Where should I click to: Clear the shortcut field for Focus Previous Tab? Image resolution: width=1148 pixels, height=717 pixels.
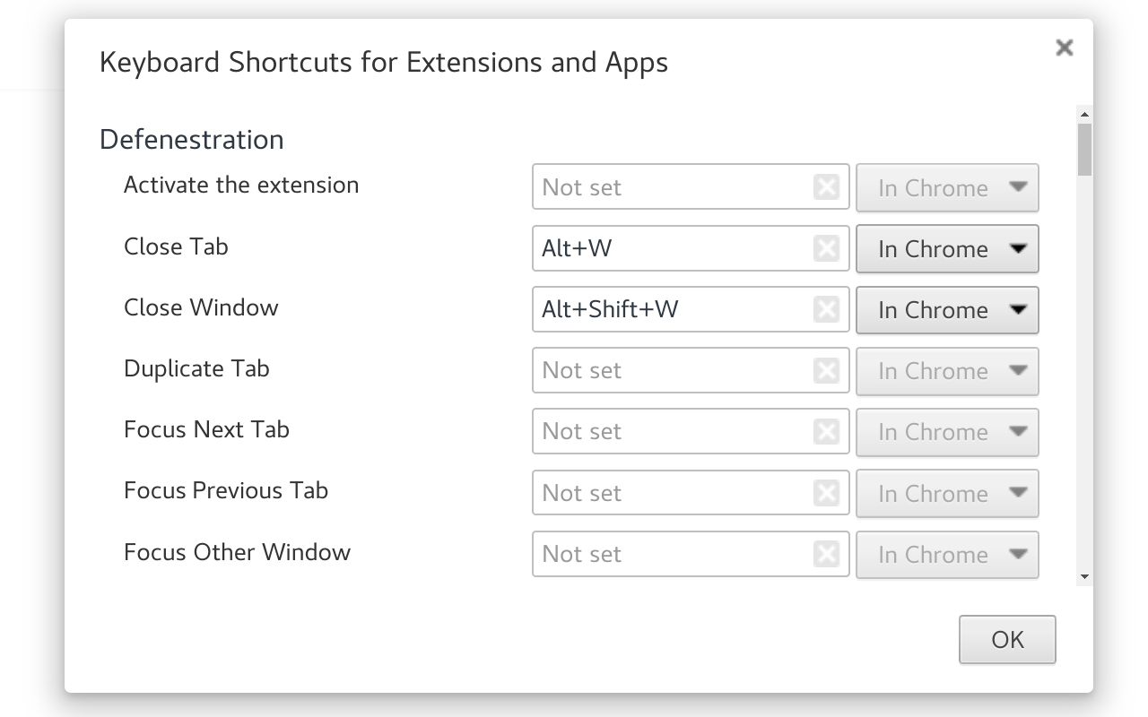(x=826, y=492)
